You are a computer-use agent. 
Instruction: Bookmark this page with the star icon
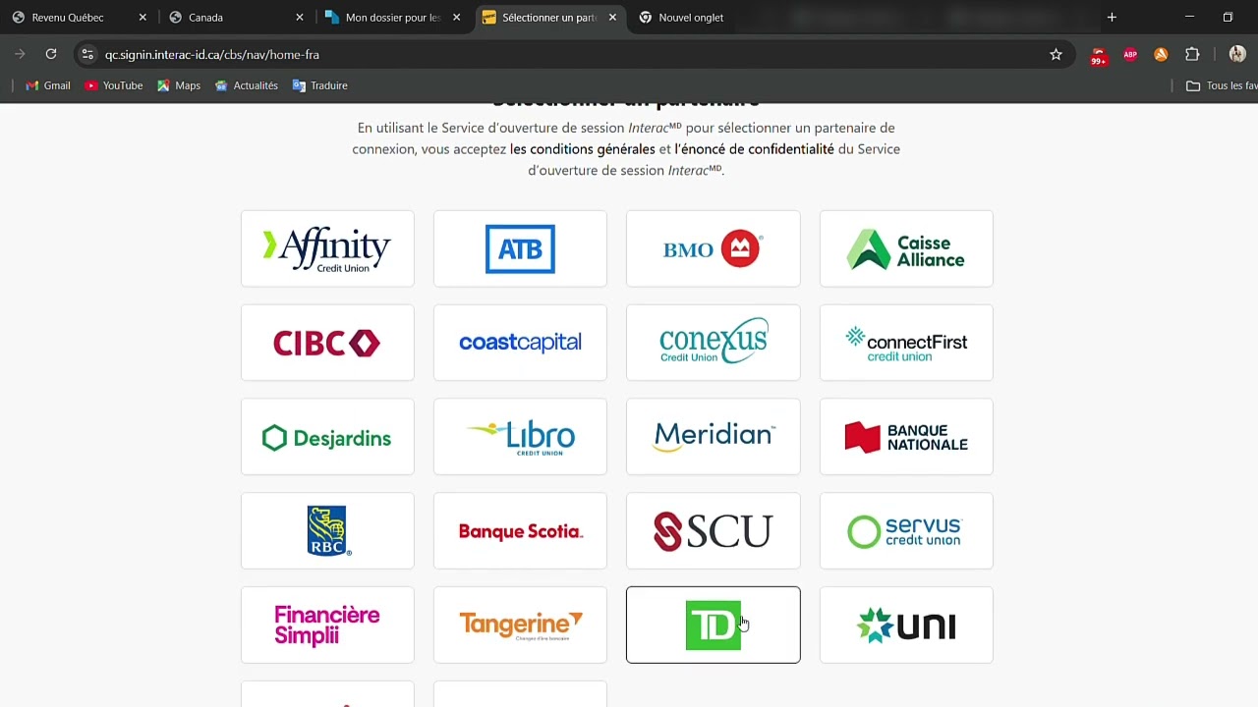1056,55
